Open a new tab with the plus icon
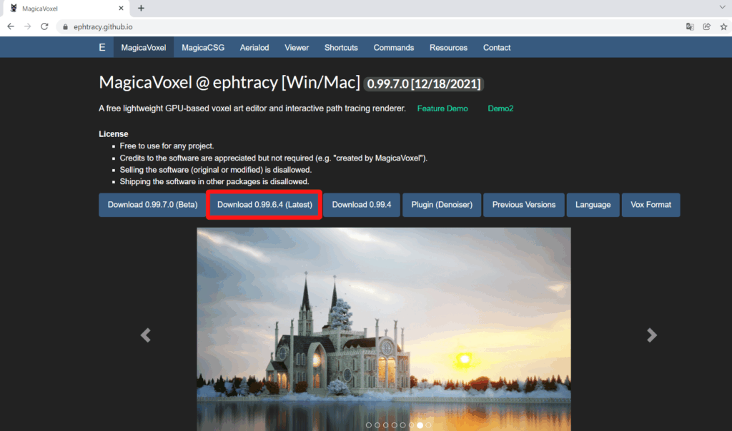This screenshot has height=431, width=732. click(141, 8)
